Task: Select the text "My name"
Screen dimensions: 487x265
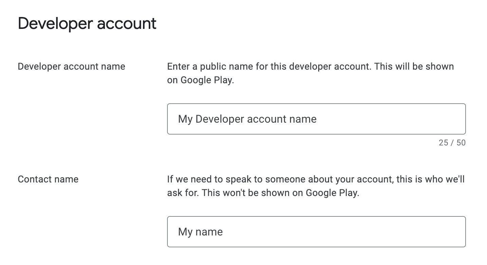Action: coord(200,231)
